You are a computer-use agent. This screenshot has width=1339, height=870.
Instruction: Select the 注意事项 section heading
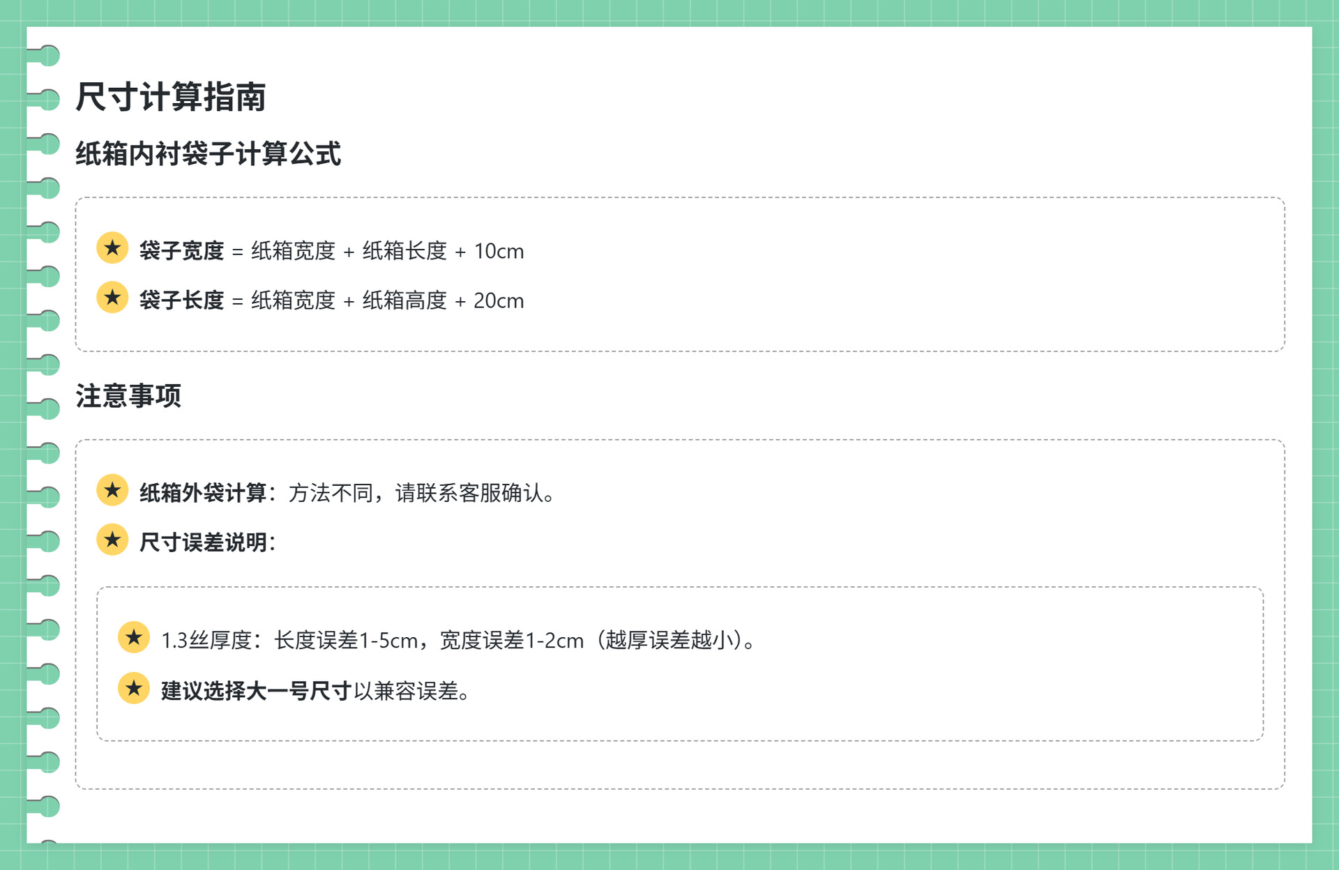pos(128,395)
